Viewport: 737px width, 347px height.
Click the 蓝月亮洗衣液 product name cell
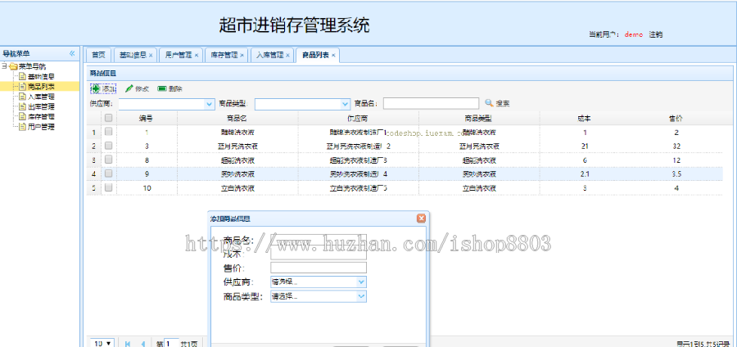pyautogui.click(x=237, y=146)
